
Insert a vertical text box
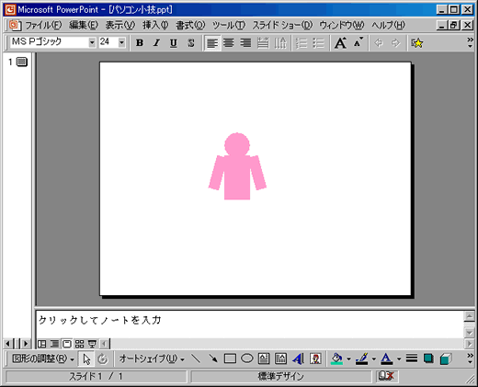pos(280,359)
